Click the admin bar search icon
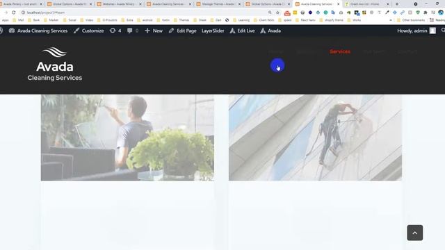The image size is (445, 250). click(x=443, y=31)
